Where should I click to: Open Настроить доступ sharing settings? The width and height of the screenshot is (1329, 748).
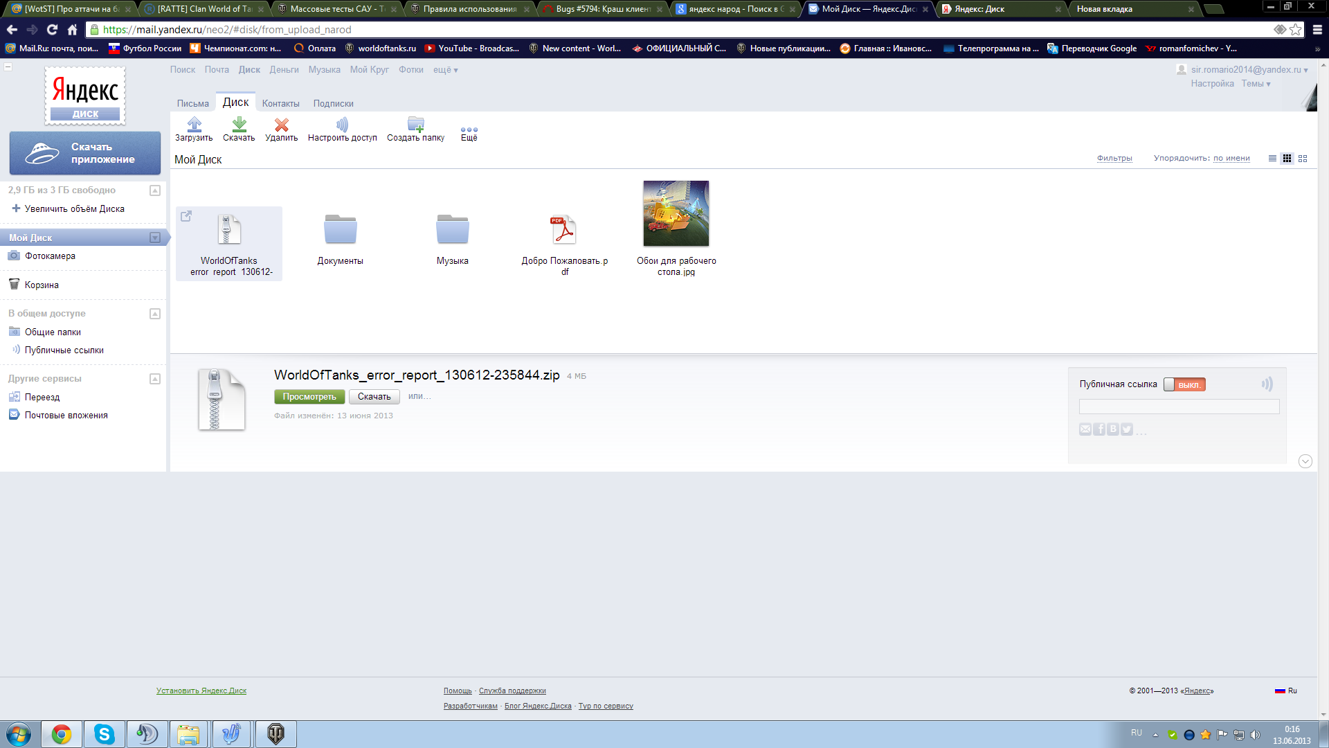click(342, 130)
